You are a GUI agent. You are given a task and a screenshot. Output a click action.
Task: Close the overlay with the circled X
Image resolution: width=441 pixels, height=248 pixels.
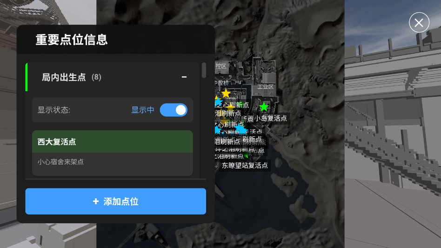click(419, 22)
